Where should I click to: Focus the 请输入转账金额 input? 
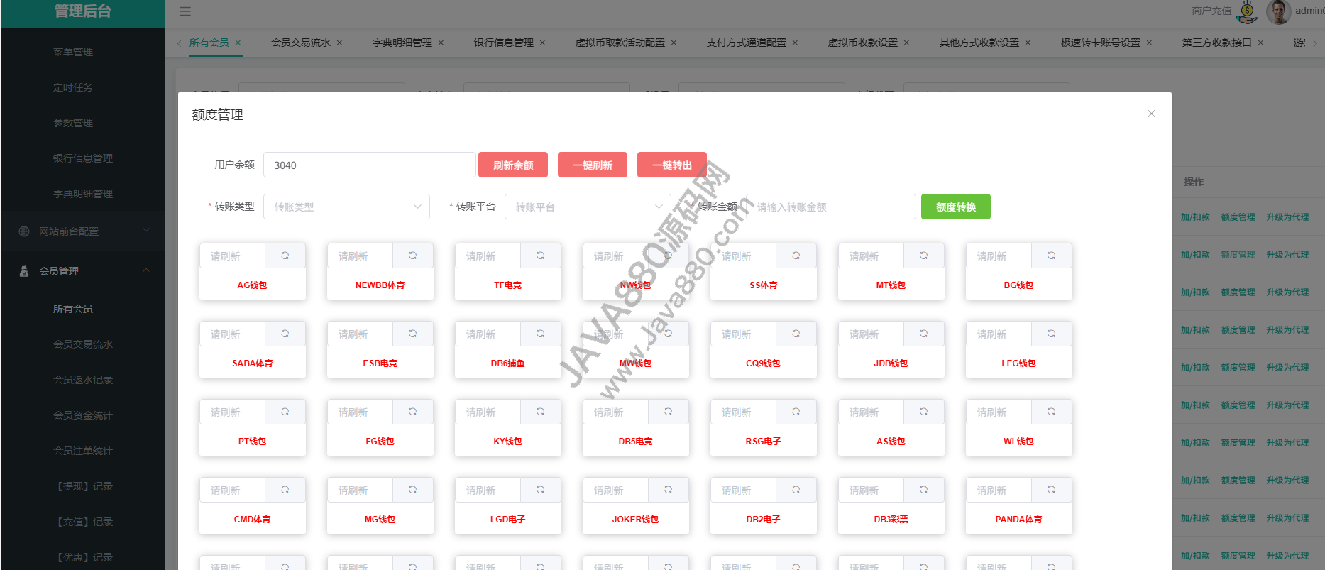tap(830, 207)
